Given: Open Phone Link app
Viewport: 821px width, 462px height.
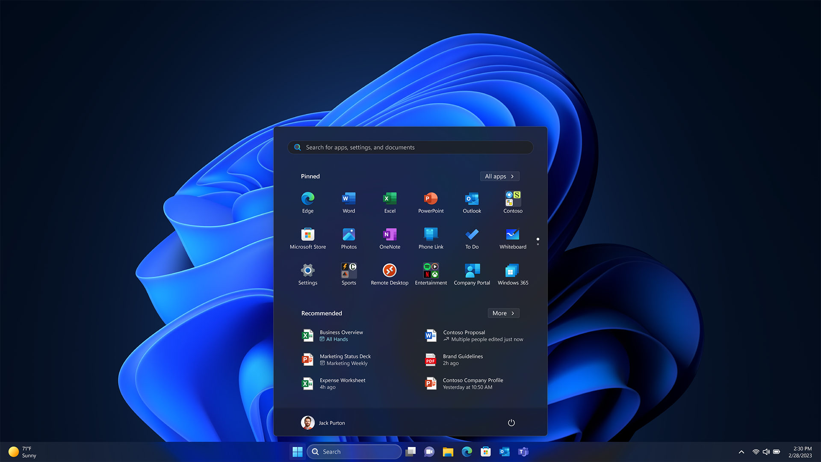Looking at the screenshot, I should [431, 237].
